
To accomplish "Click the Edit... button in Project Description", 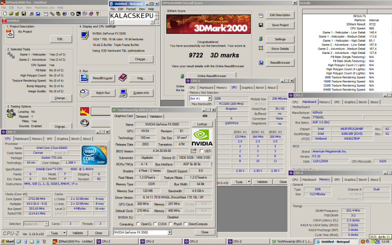I will click(x=61, y=39).
